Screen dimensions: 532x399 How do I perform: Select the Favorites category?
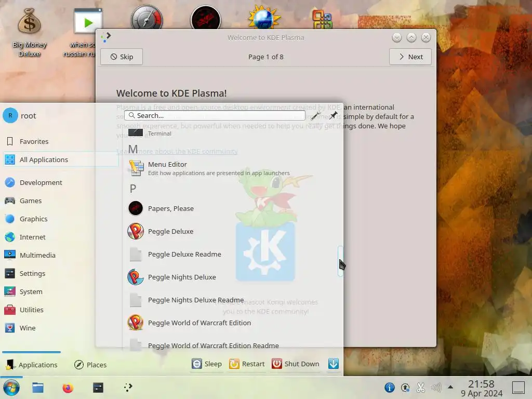coord(60,141)
